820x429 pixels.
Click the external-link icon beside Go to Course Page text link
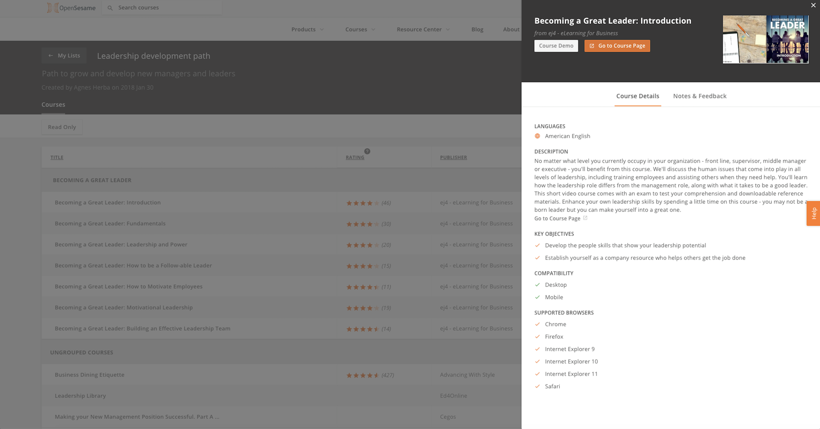(x=585, y=218)
